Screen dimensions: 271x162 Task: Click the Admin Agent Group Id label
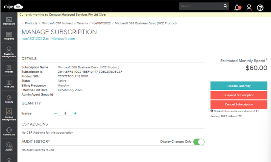(x=37, y=94)
